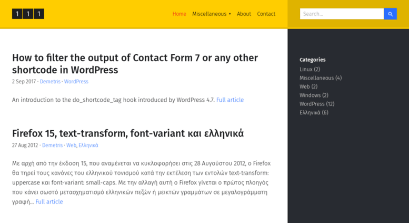Viewport: 409px width, 223px height.
Task: Select the Linux (2) category in sidebar
Action: coord(310,69)
